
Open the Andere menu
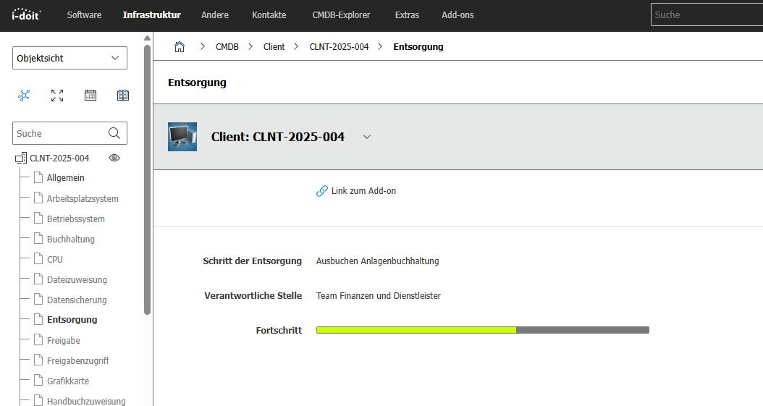point(214,15)
